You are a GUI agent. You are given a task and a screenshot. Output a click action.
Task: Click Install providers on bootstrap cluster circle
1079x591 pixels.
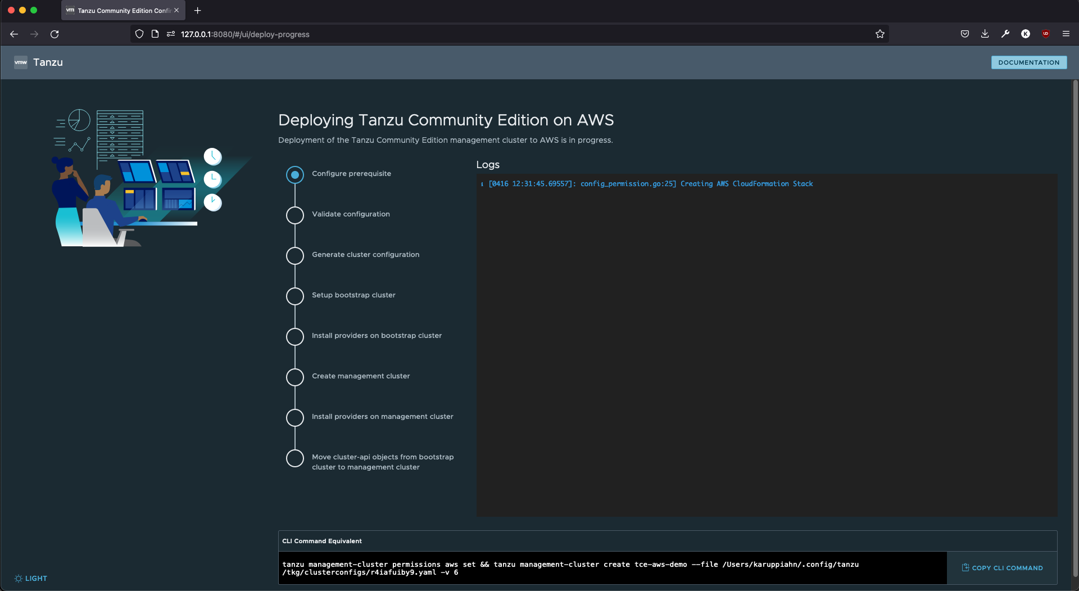pos(295,337)
